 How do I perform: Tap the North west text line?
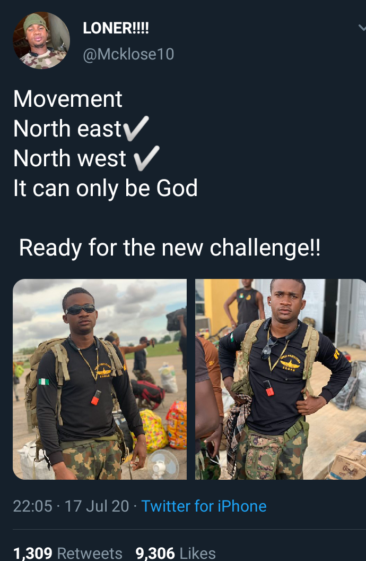(69, 158)
